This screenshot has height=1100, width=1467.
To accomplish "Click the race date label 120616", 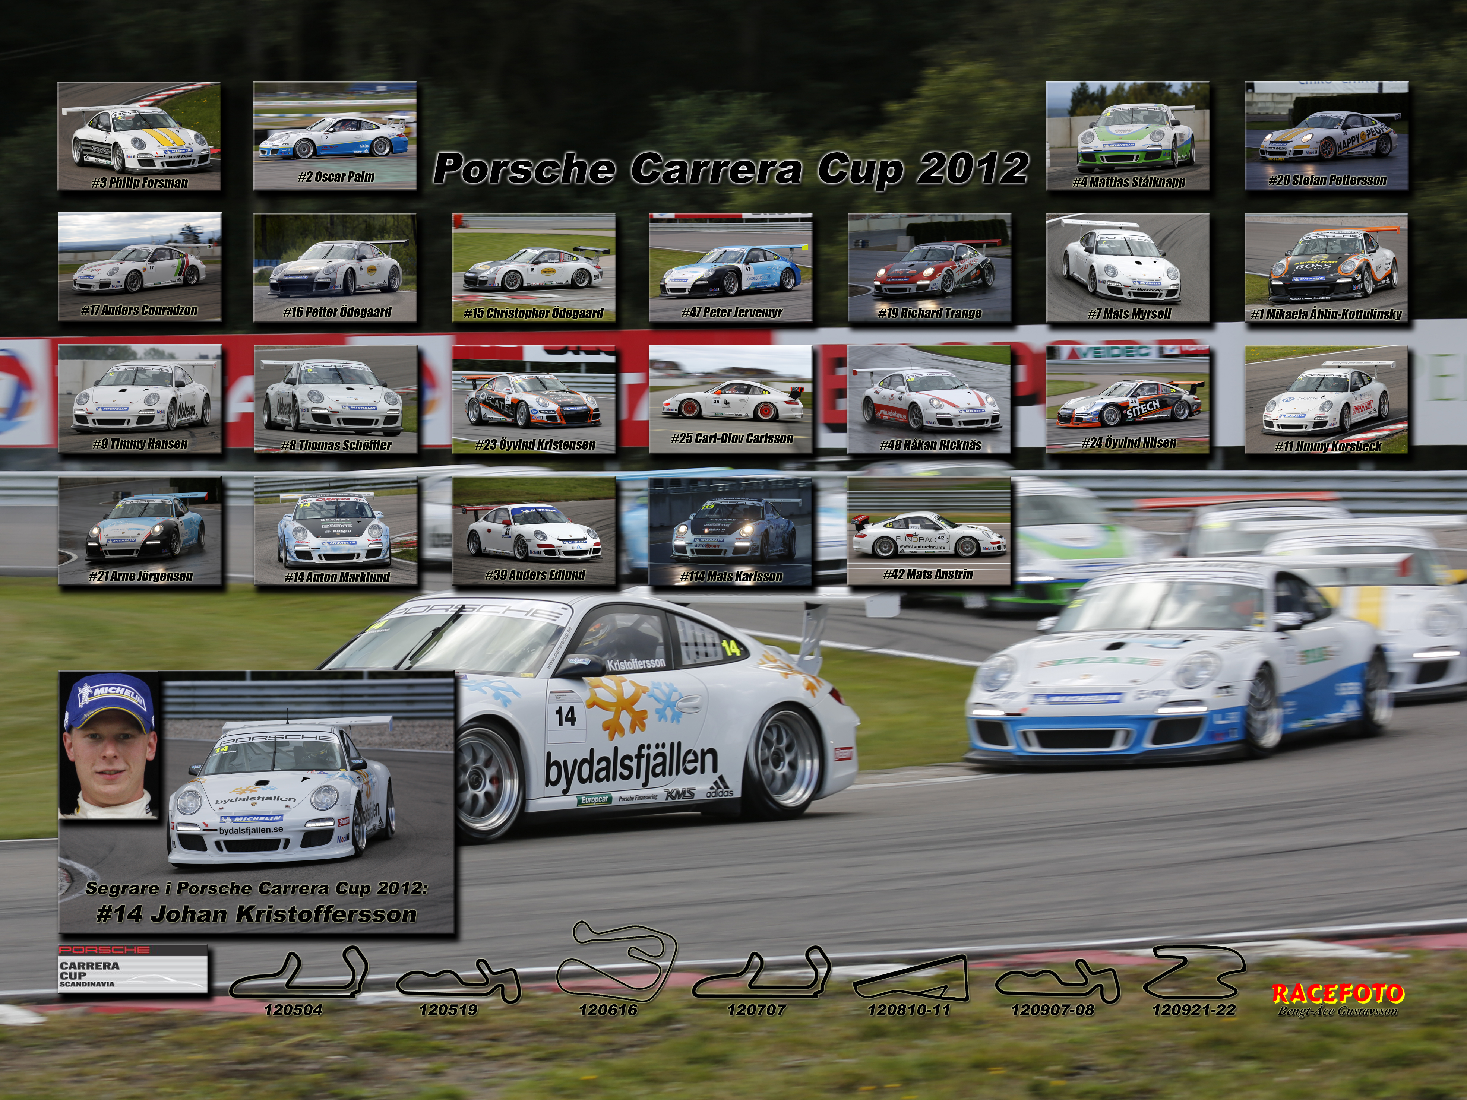I will [x=608, y=1010].
